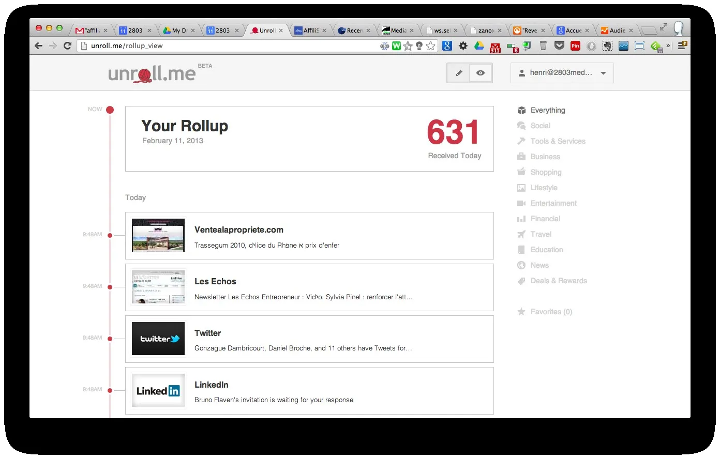The image size is (720, 459).
Task: Filter the rollup by Social
Action: click(534, 126)
